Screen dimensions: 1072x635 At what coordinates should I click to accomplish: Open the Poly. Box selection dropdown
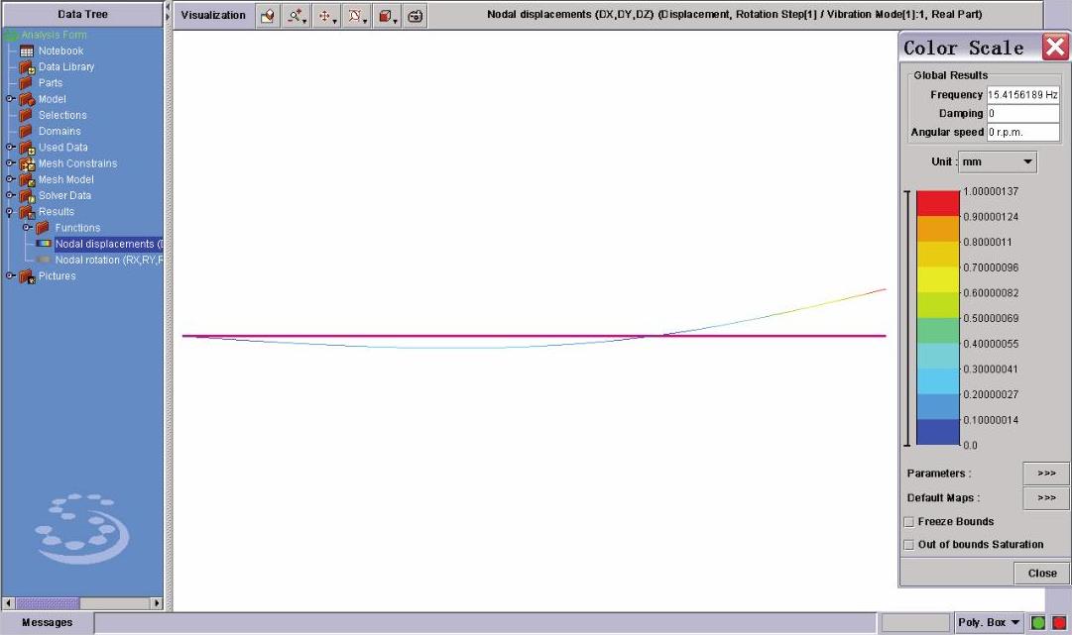988,623
